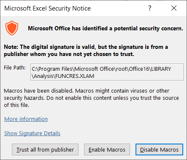
Task: Click the Enable Macros button
Action: tap(107, 149)
